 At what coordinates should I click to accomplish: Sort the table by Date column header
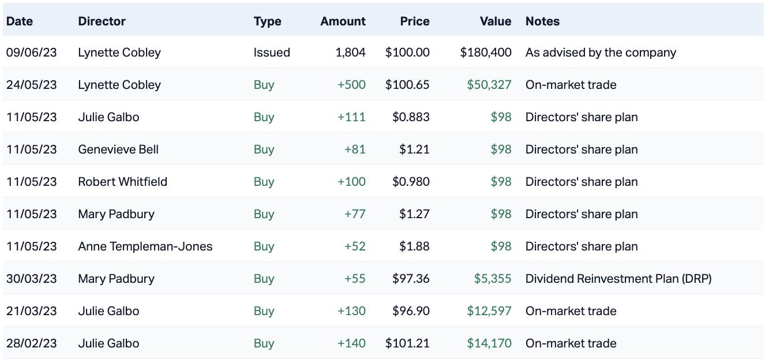20,21
